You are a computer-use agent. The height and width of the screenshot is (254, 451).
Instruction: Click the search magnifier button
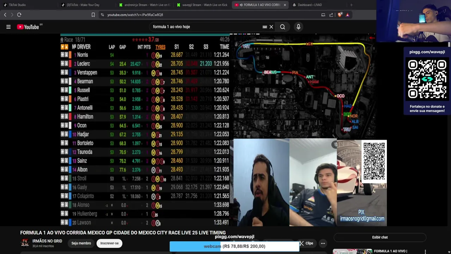[283, 27]
